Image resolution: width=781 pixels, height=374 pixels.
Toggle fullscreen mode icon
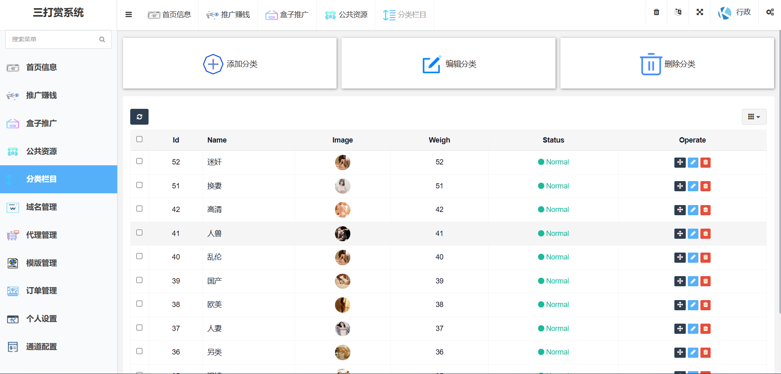tap(700, 12)
